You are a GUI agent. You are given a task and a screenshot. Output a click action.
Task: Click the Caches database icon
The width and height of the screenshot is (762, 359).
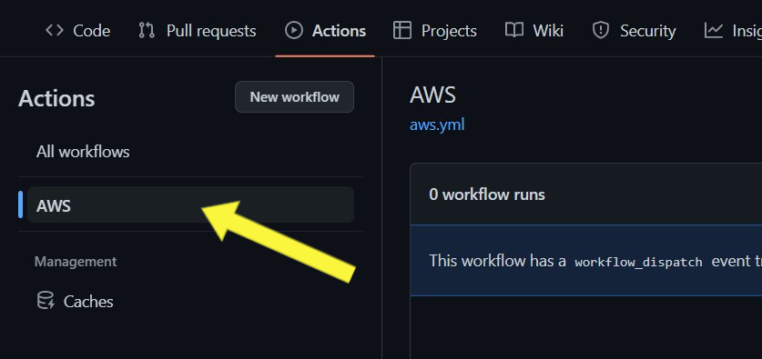pos(46,301)
